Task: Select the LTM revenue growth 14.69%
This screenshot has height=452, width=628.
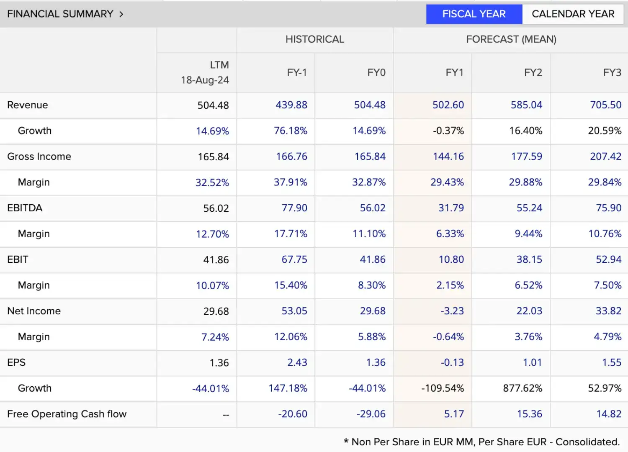Action: pos(212,131)
